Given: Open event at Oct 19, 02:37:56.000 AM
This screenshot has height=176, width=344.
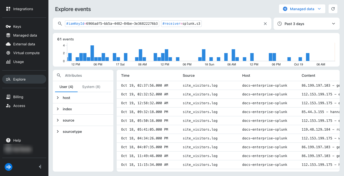Looking at the screenshot, I should tap(228, 86).
